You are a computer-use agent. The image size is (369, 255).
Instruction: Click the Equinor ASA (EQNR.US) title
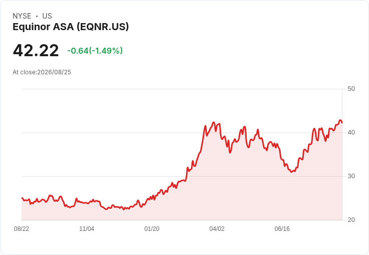click(x=71, y=27)
